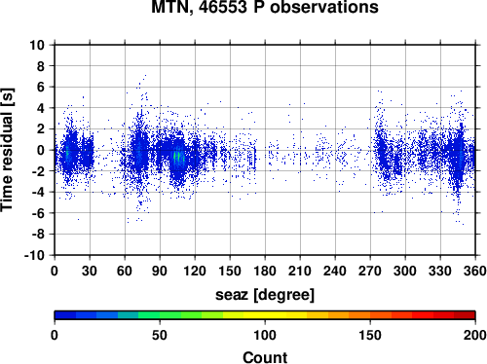Click the green segment of the colorbar
487x364 pixels.
tap(159, 315)
